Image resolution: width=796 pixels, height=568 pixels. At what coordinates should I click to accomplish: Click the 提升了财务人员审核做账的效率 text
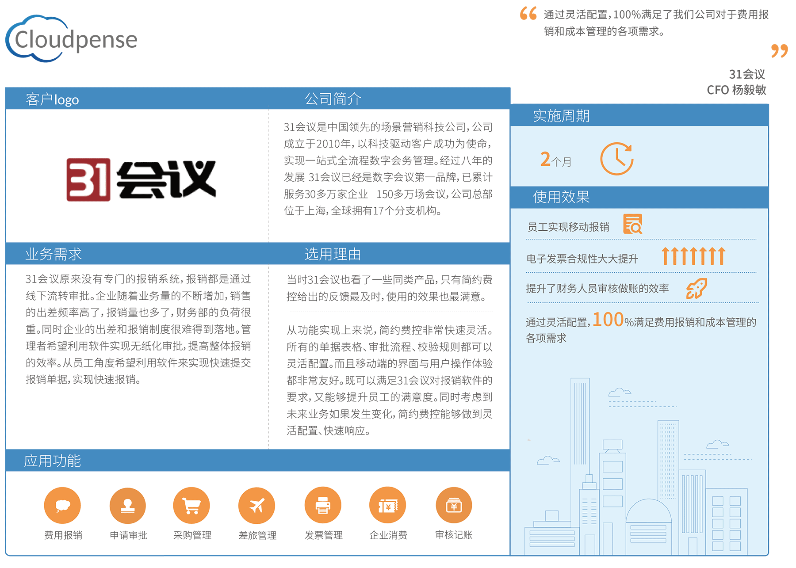(597, 289)
